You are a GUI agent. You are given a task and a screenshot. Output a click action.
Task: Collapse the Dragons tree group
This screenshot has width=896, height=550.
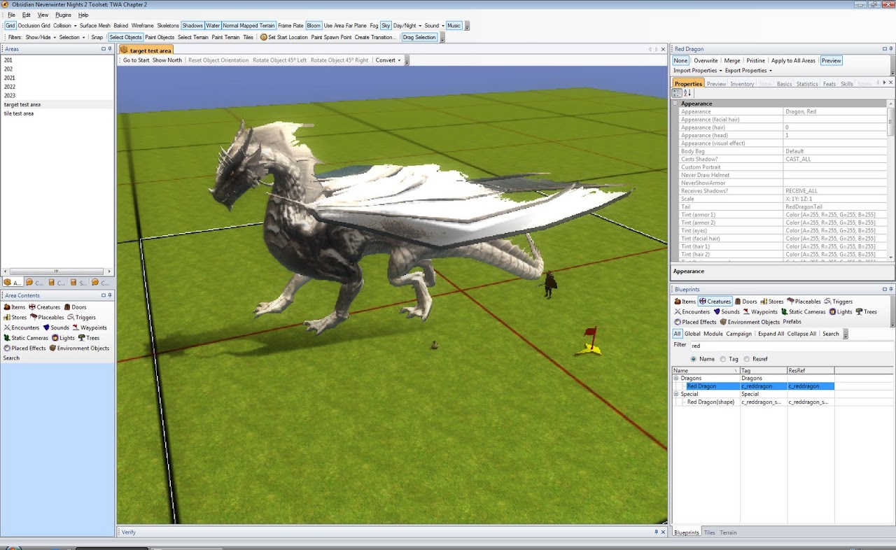tap(676, 378)
